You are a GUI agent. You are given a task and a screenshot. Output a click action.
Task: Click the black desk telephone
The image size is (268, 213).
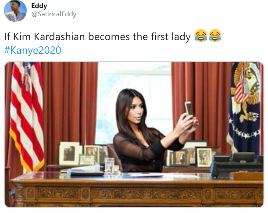[237, 165]
